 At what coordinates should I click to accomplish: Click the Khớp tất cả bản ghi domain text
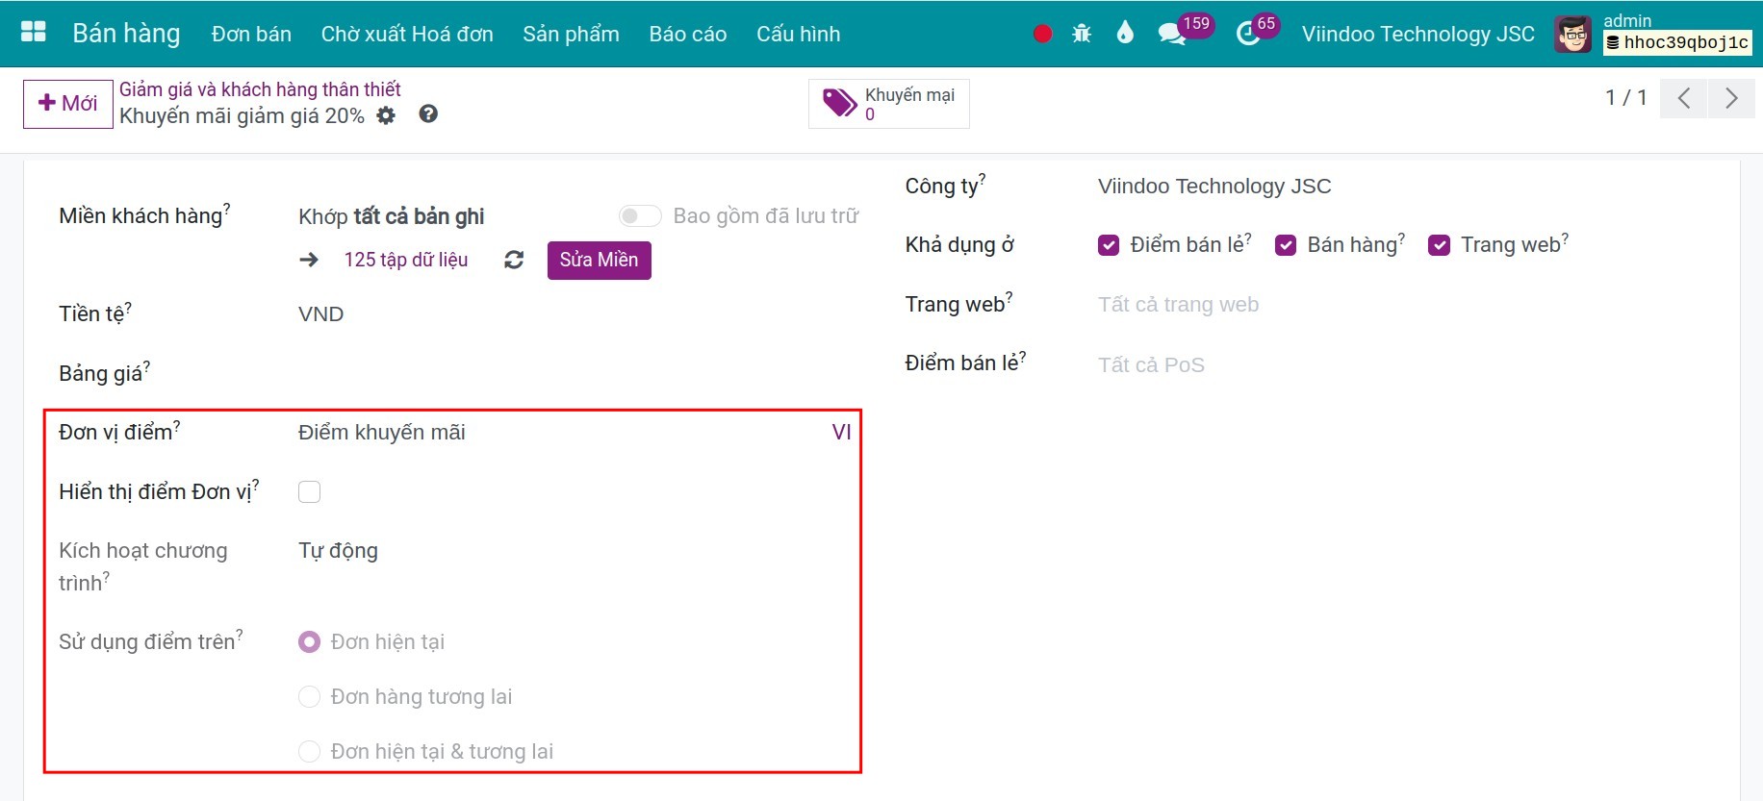tap(392, 216)
